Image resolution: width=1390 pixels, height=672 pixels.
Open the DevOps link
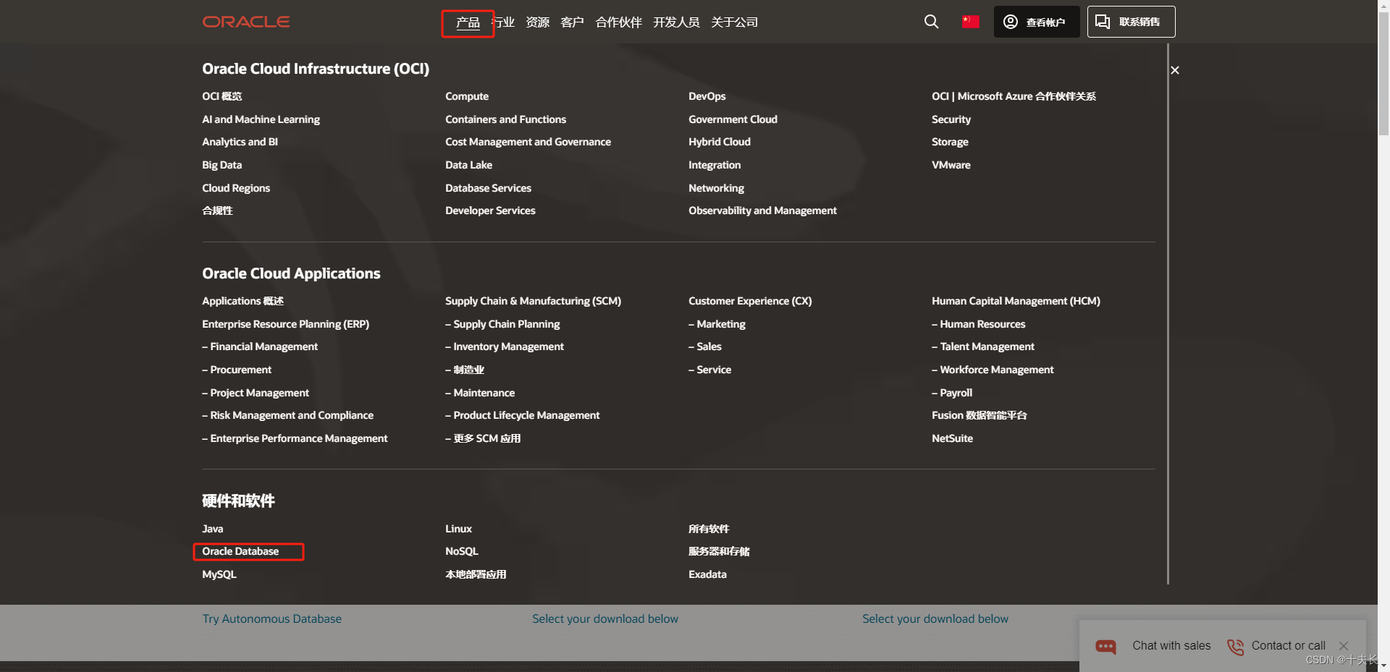pyautogui.click(x=707, y=96)
